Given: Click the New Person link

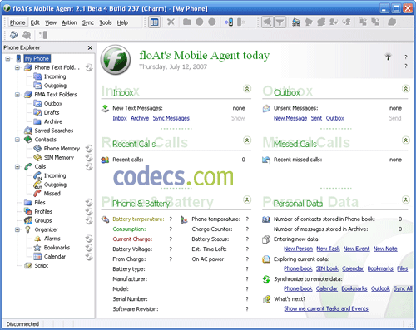Looking at the screenshot, I should [x=298, y=249].
